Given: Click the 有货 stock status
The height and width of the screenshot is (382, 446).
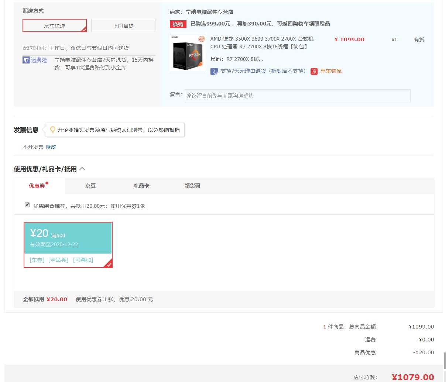Looking at the screenshot, I should [x=419, y=39].
